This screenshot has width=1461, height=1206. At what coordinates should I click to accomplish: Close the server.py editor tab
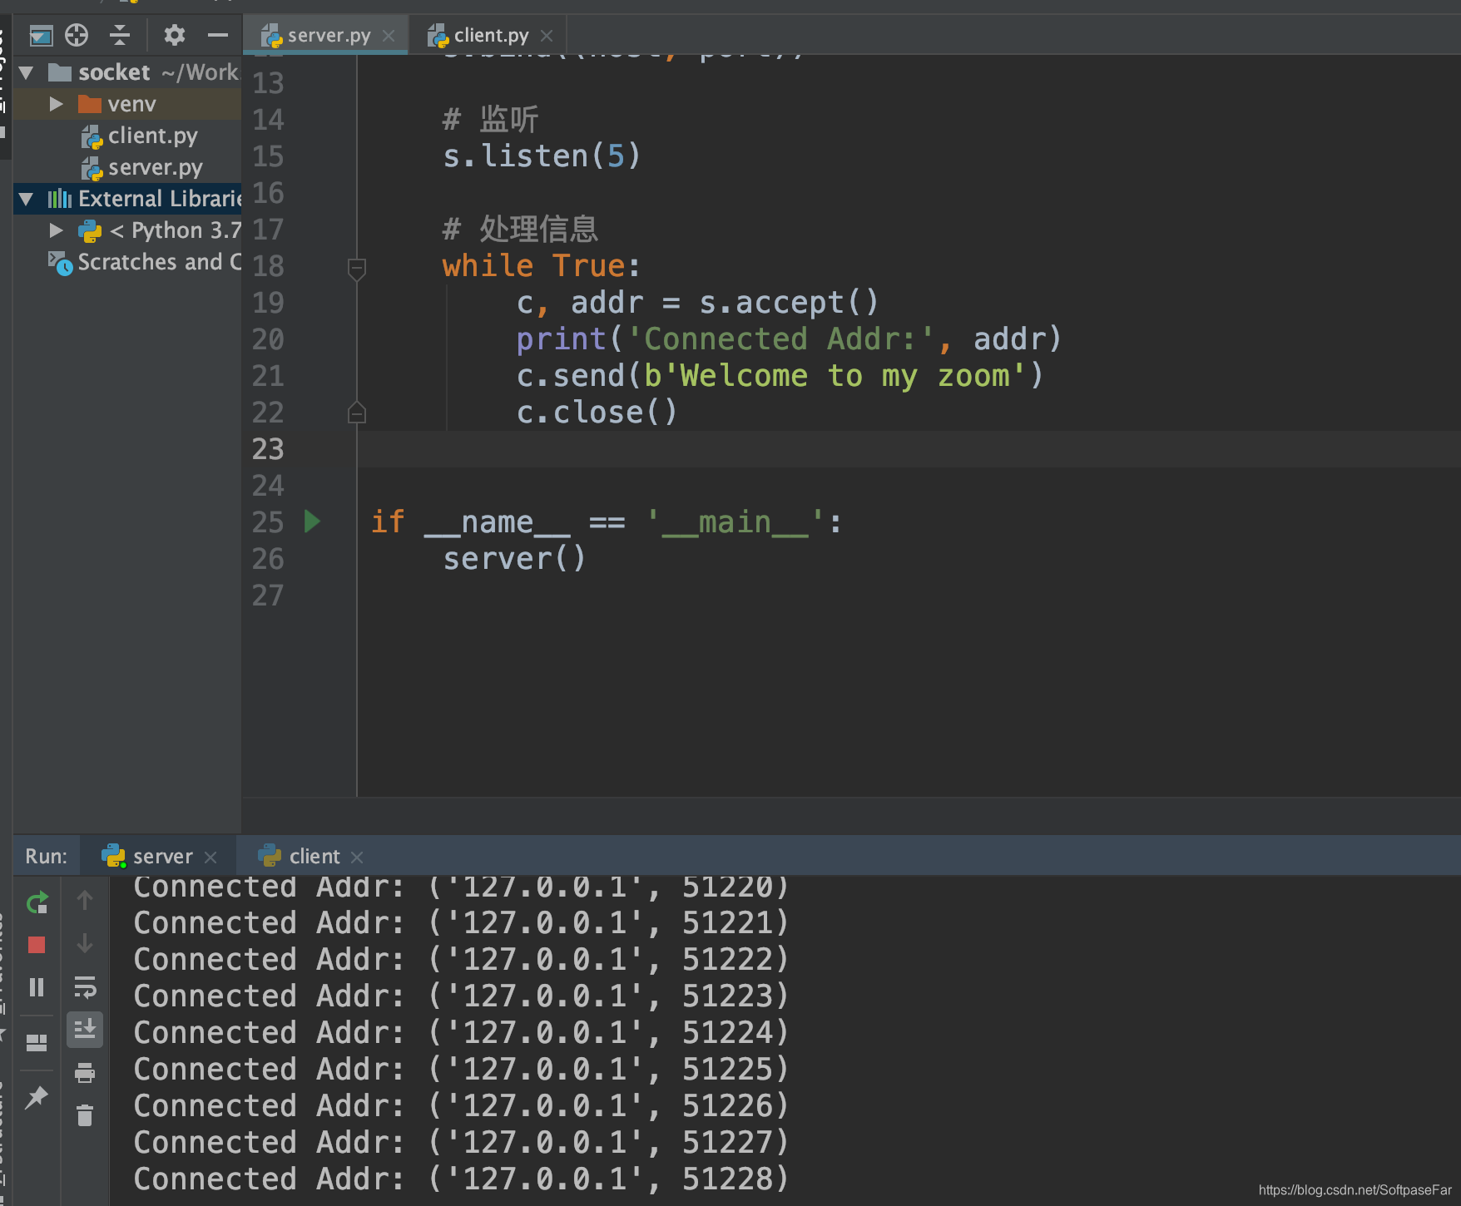pyautogui.click(x=389, y=36)
